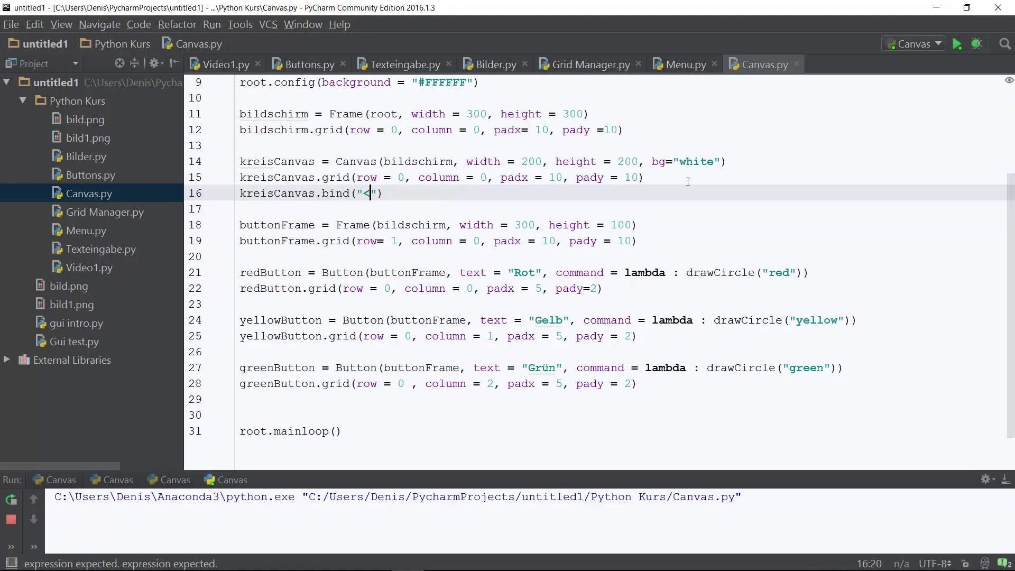Collapse all in Project panel

tap(135, 63)
